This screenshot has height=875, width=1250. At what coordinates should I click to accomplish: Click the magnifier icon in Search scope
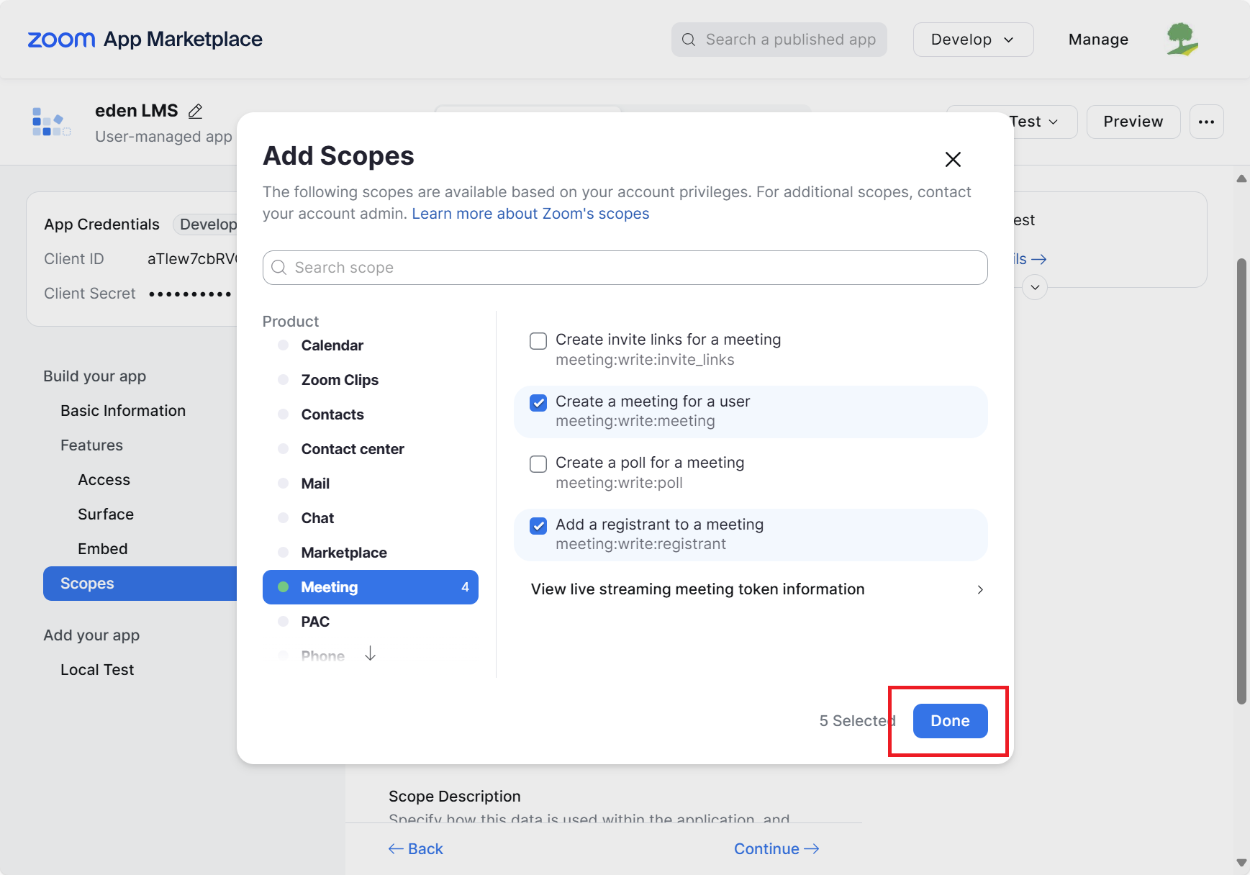279,268
